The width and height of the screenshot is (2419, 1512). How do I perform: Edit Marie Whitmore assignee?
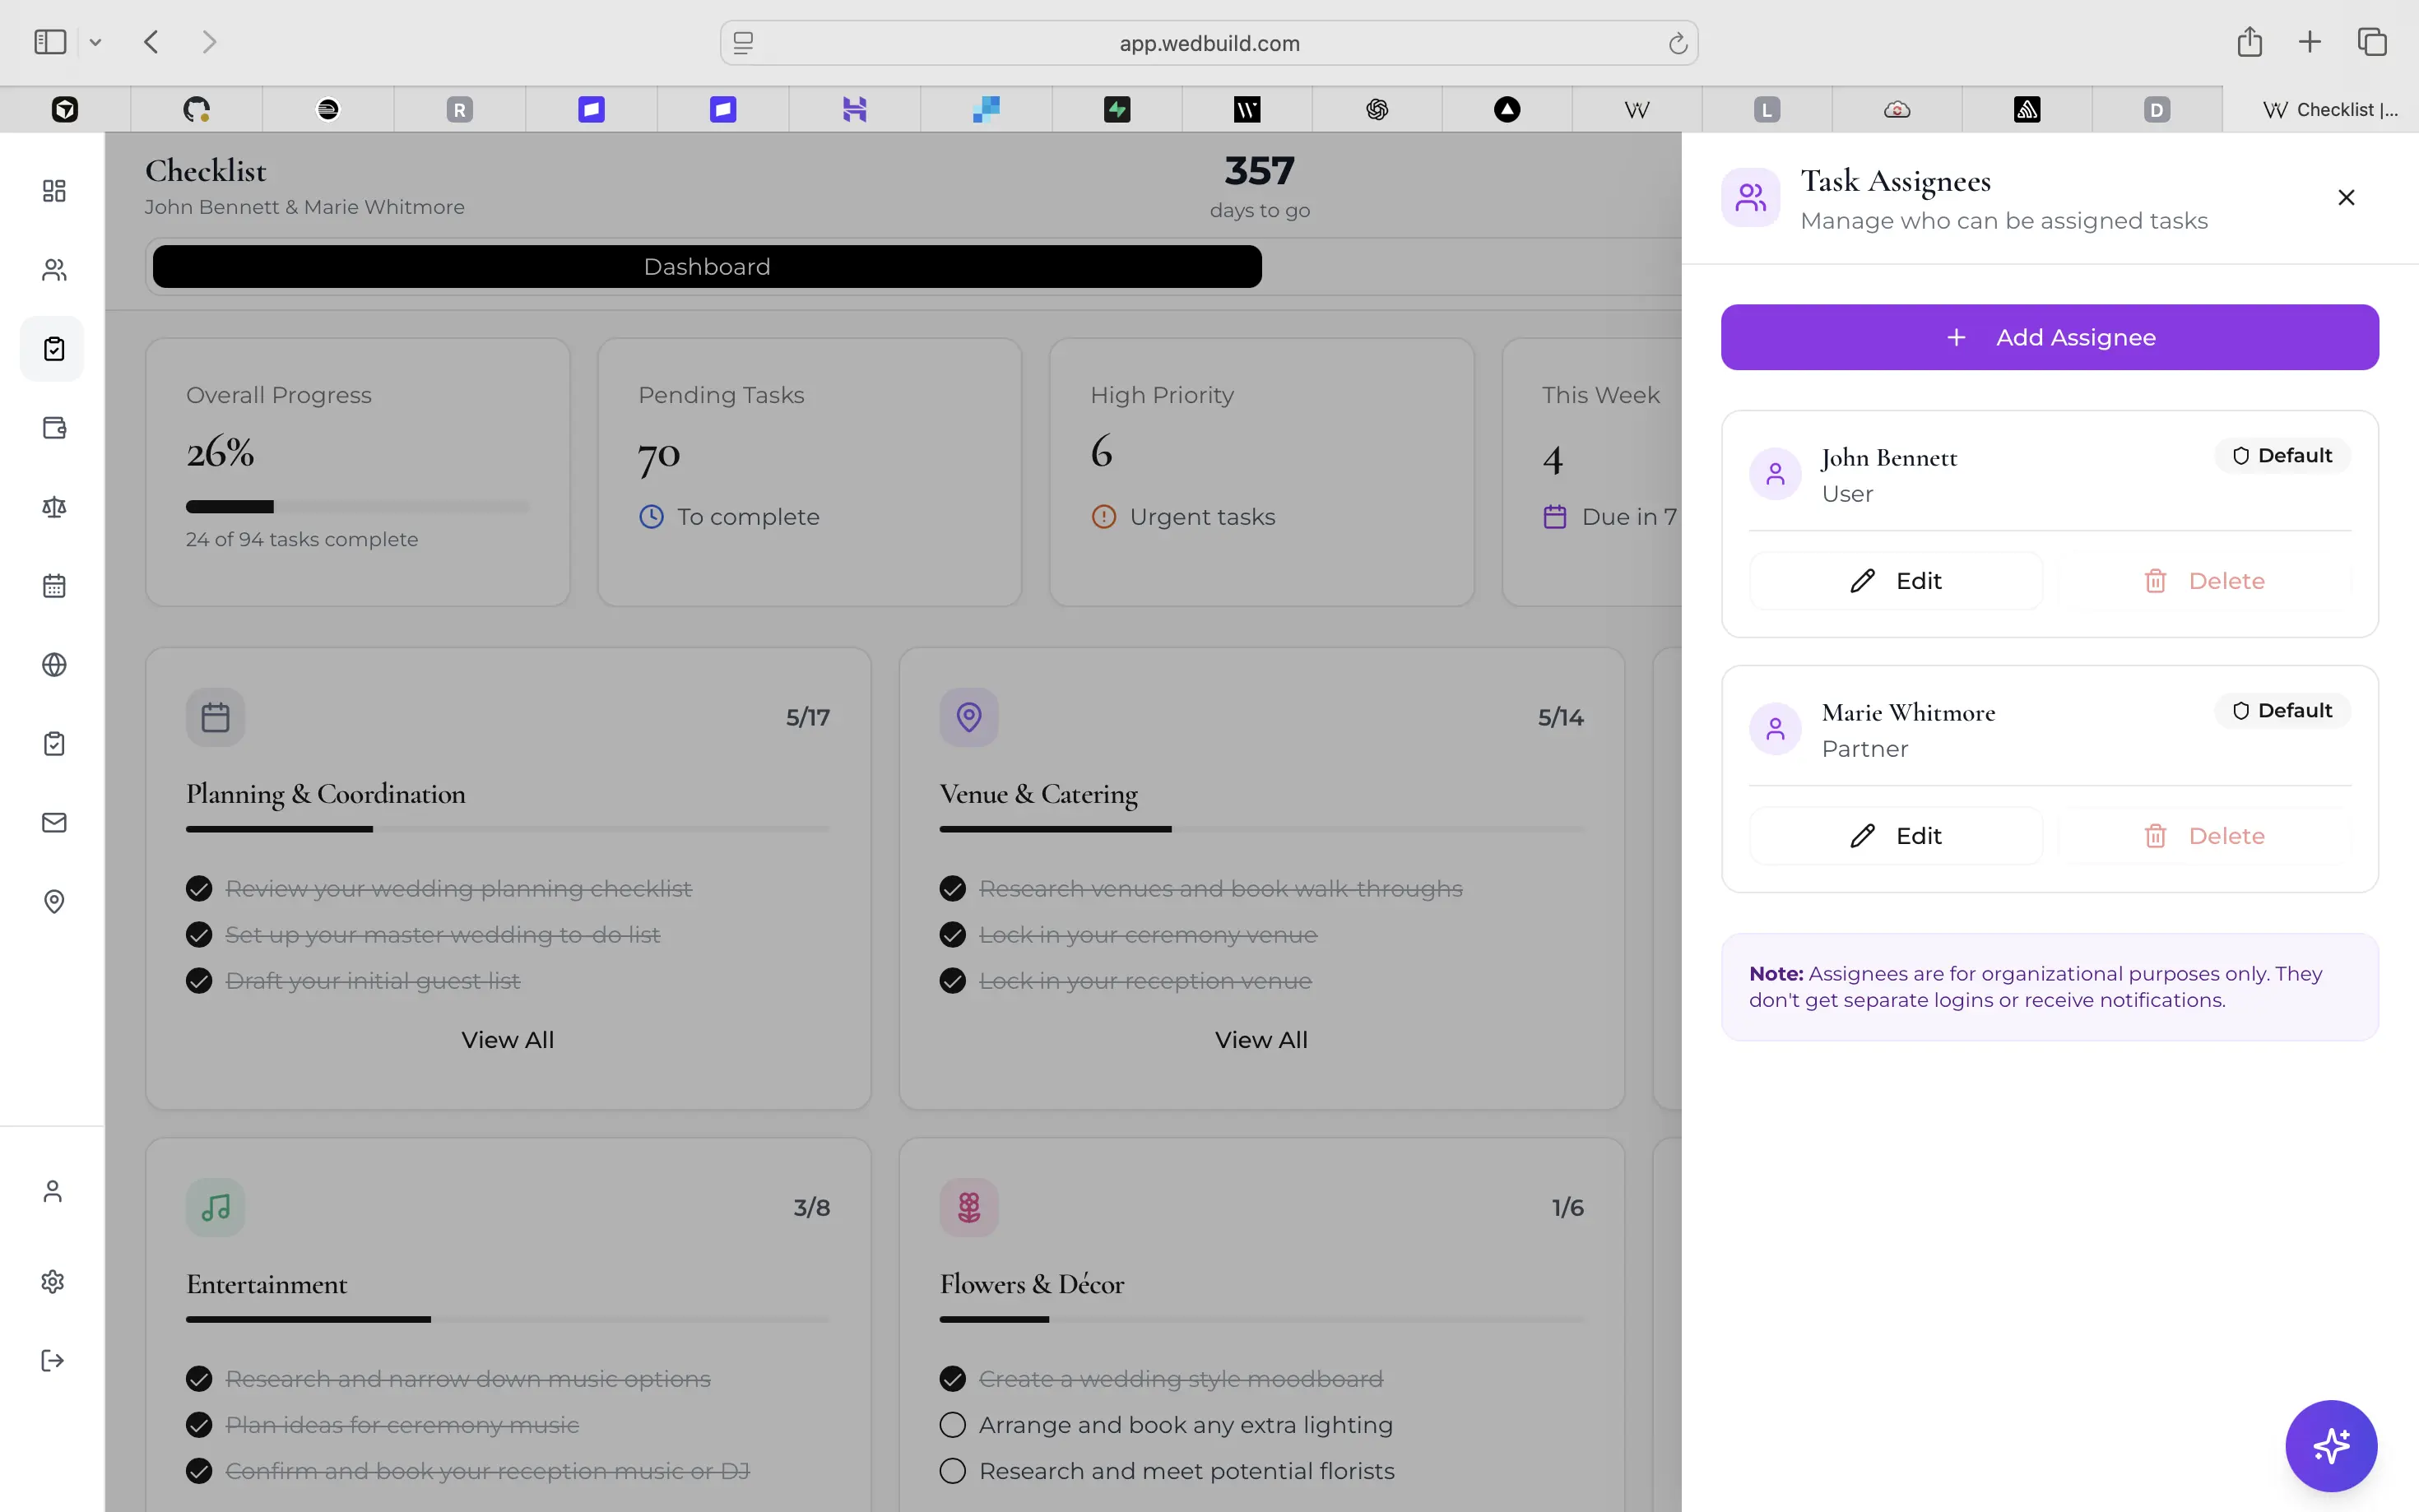click(x=1896, y=835)
